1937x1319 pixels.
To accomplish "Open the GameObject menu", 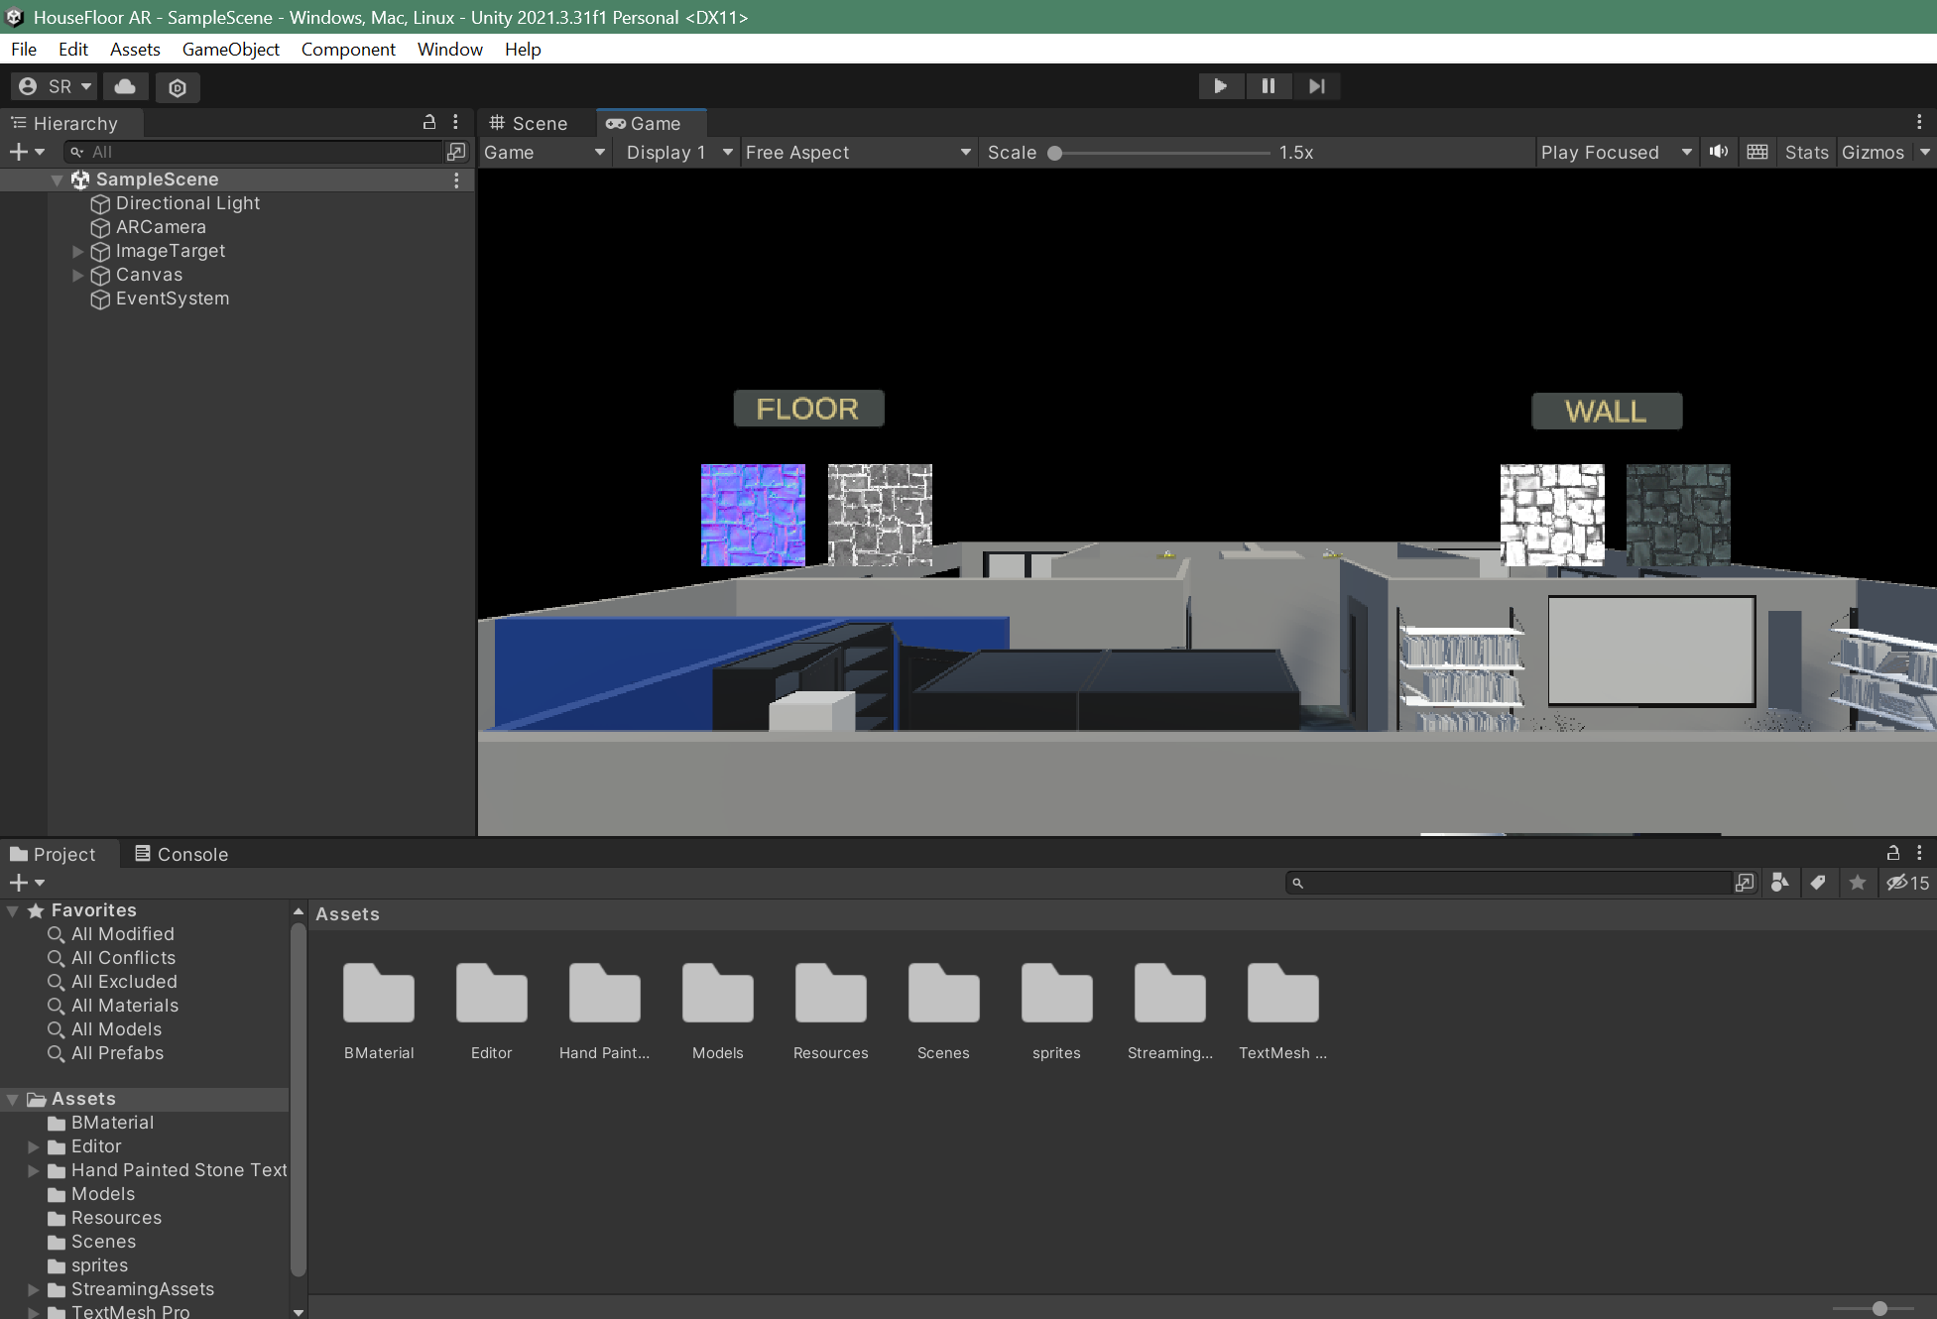I will click(x=230, y=49).
